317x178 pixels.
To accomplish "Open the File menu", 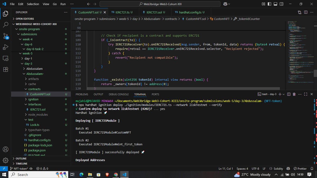I will click(x=12, y=4).
